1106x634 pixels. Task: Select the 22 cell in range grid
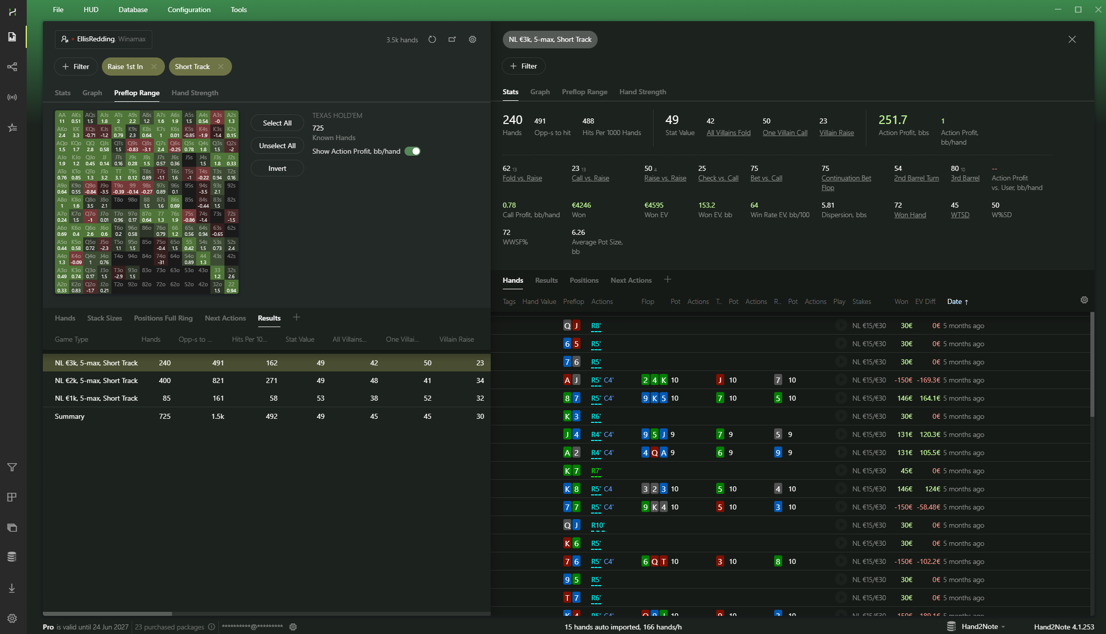[231, 287]
